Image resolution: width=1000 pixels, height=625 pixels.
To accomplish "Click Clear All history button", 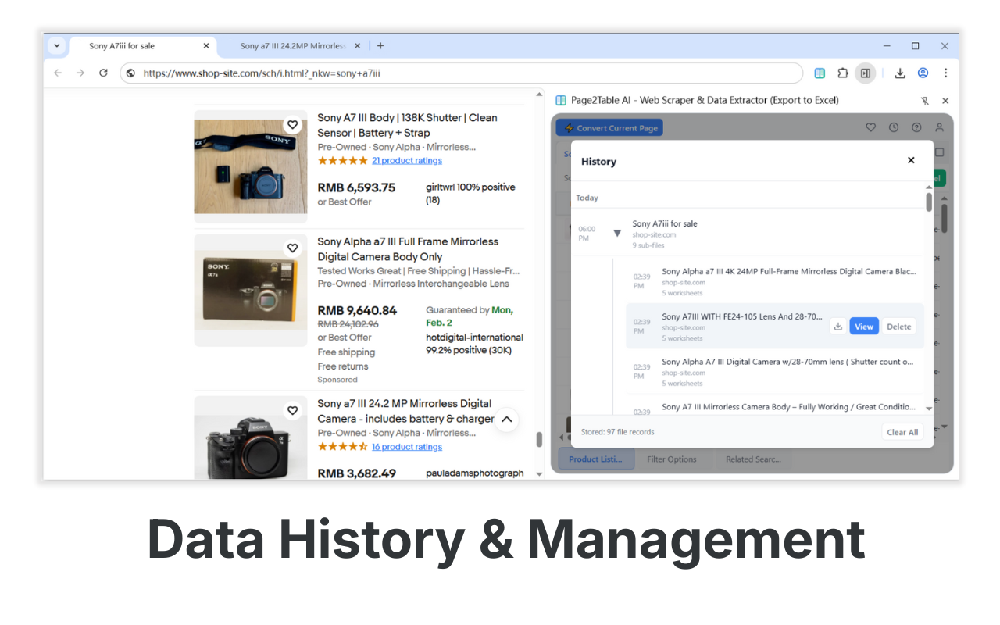I will tap(902, 432).
